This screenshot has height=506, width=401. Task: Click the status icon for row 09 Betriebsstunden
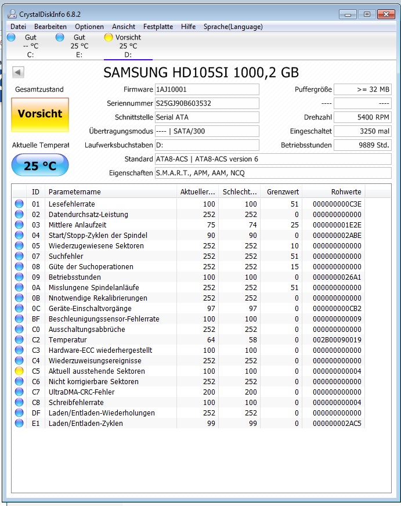(19, 277)
